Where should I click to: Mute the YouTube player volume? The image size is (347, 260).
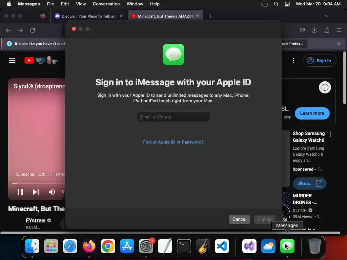(52, 192)
